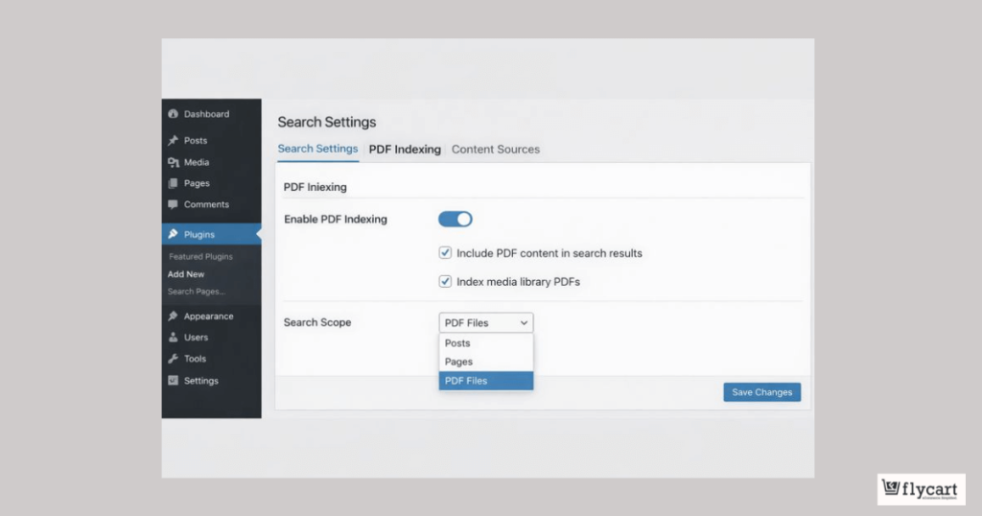Click the Posts pin icon
The width and height of the screenshot is (982, 516).
173,140
